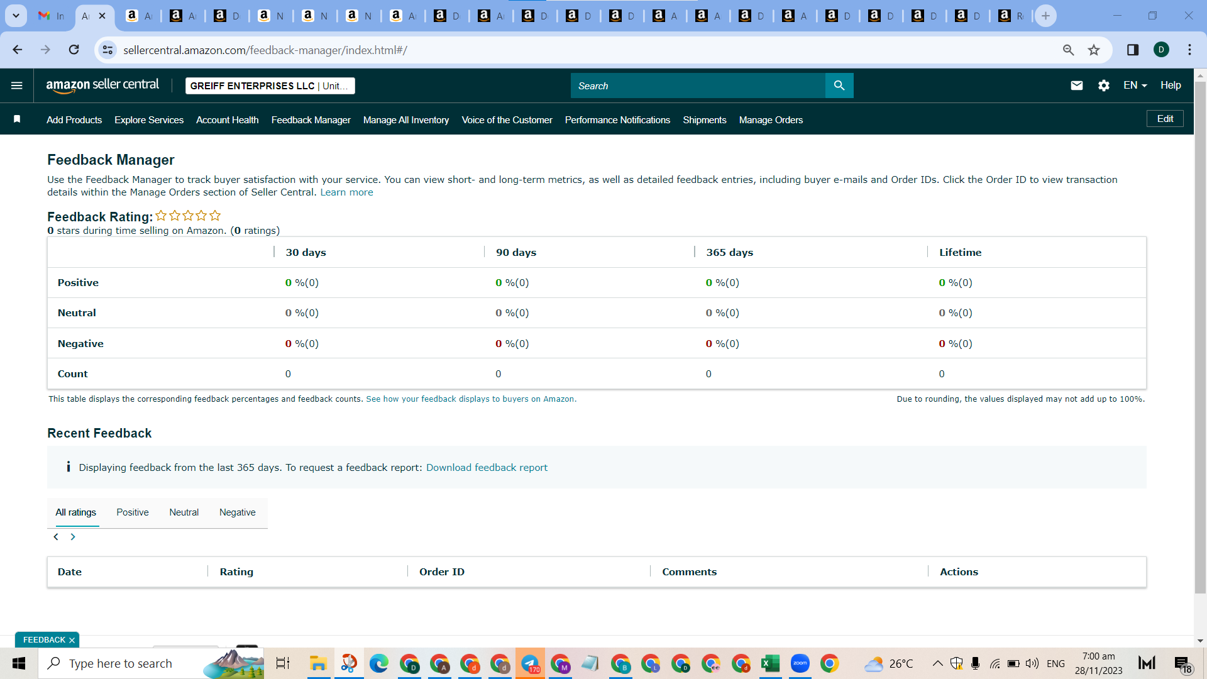
Task: Show hidden system tray icons
Action: point(937,663)
